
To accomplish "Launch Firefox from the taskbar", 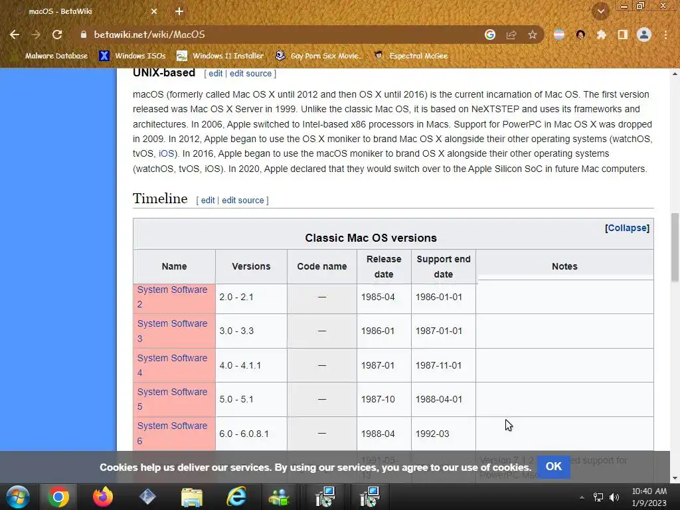I will click(x=103, y=497).
